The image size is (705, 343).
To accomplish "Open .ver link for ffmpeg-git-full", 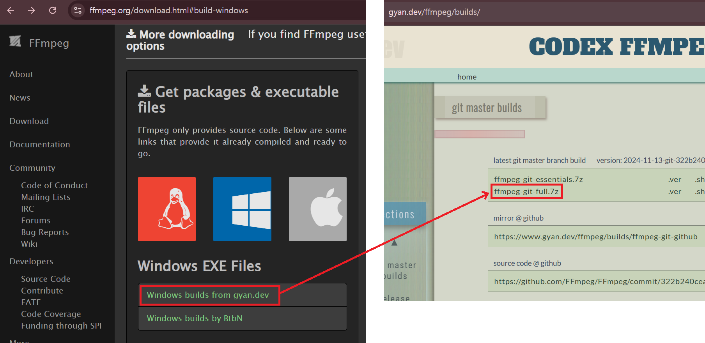I will [674, 192].
